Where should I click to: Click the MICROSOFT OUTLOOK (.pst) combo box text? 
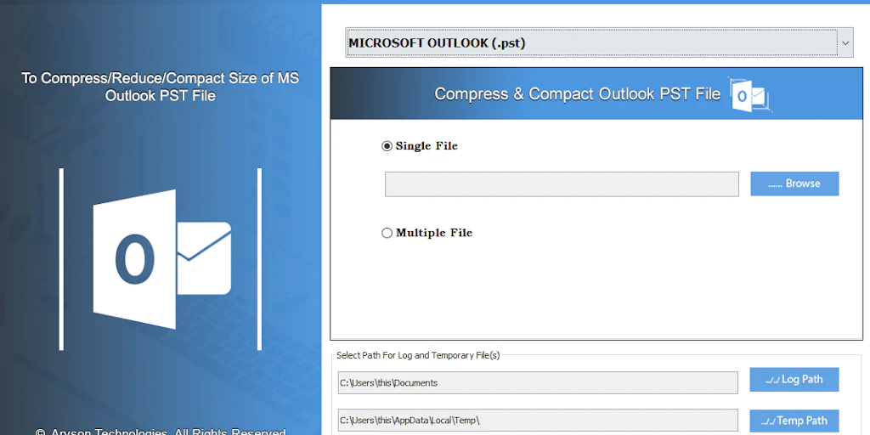tap(437, 42)
